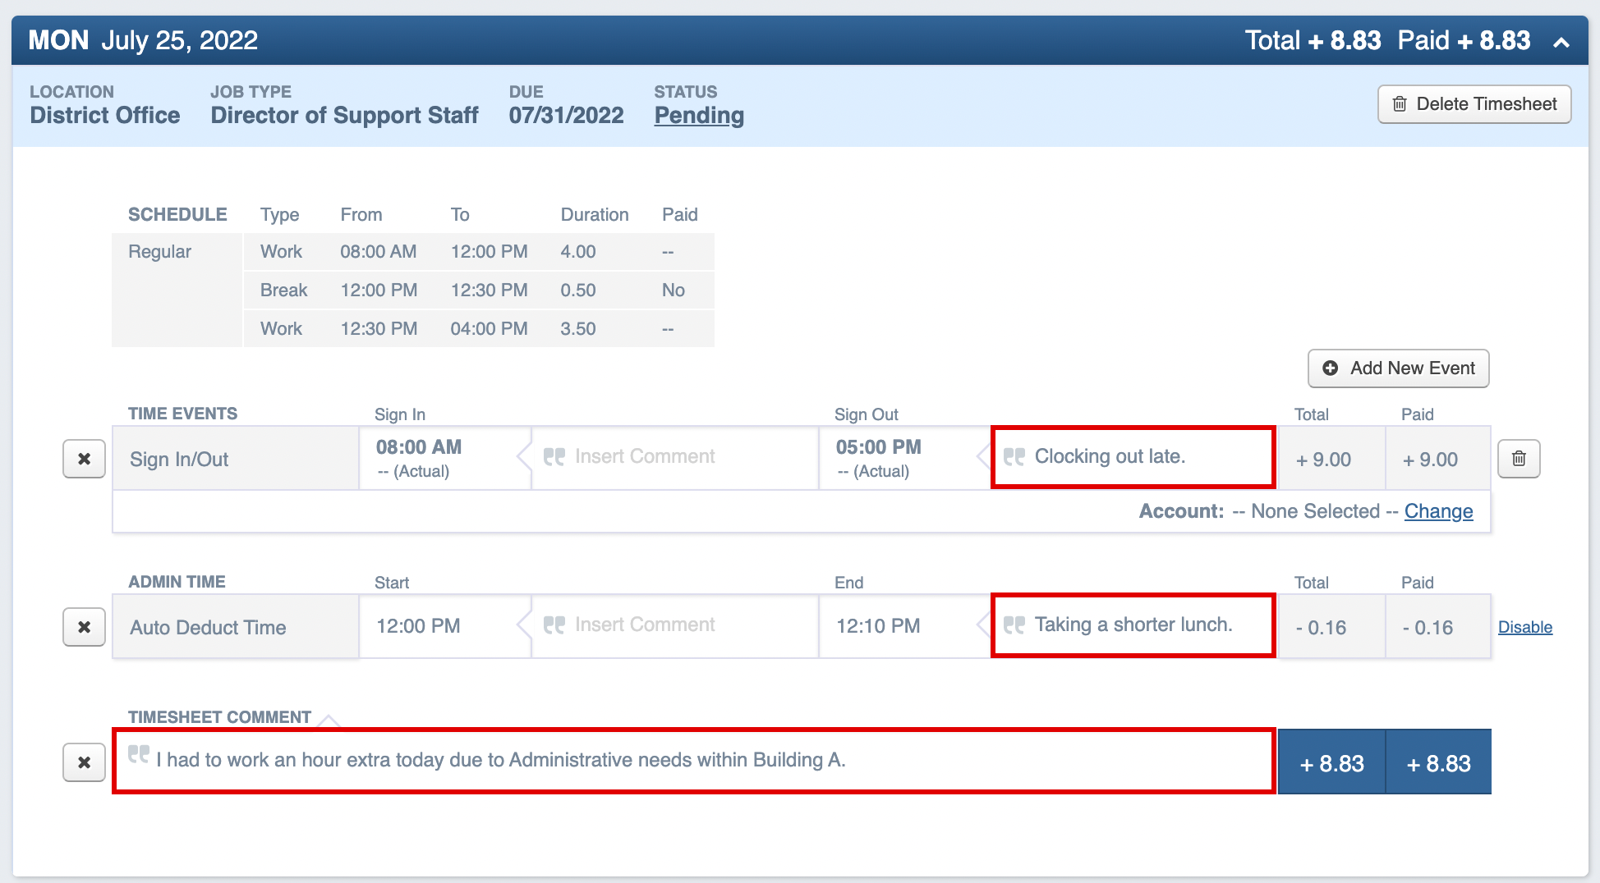Click quote icon beside 'Clocking out late.'

[1014, 457]
